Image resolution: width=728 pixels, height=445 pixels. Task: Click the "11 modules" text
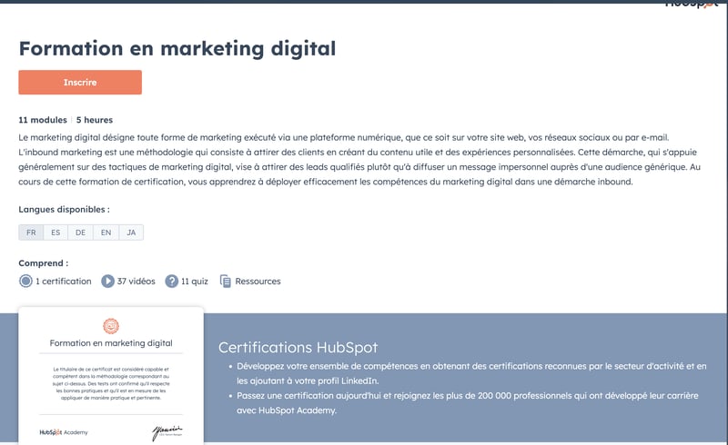tap(43, 120)
